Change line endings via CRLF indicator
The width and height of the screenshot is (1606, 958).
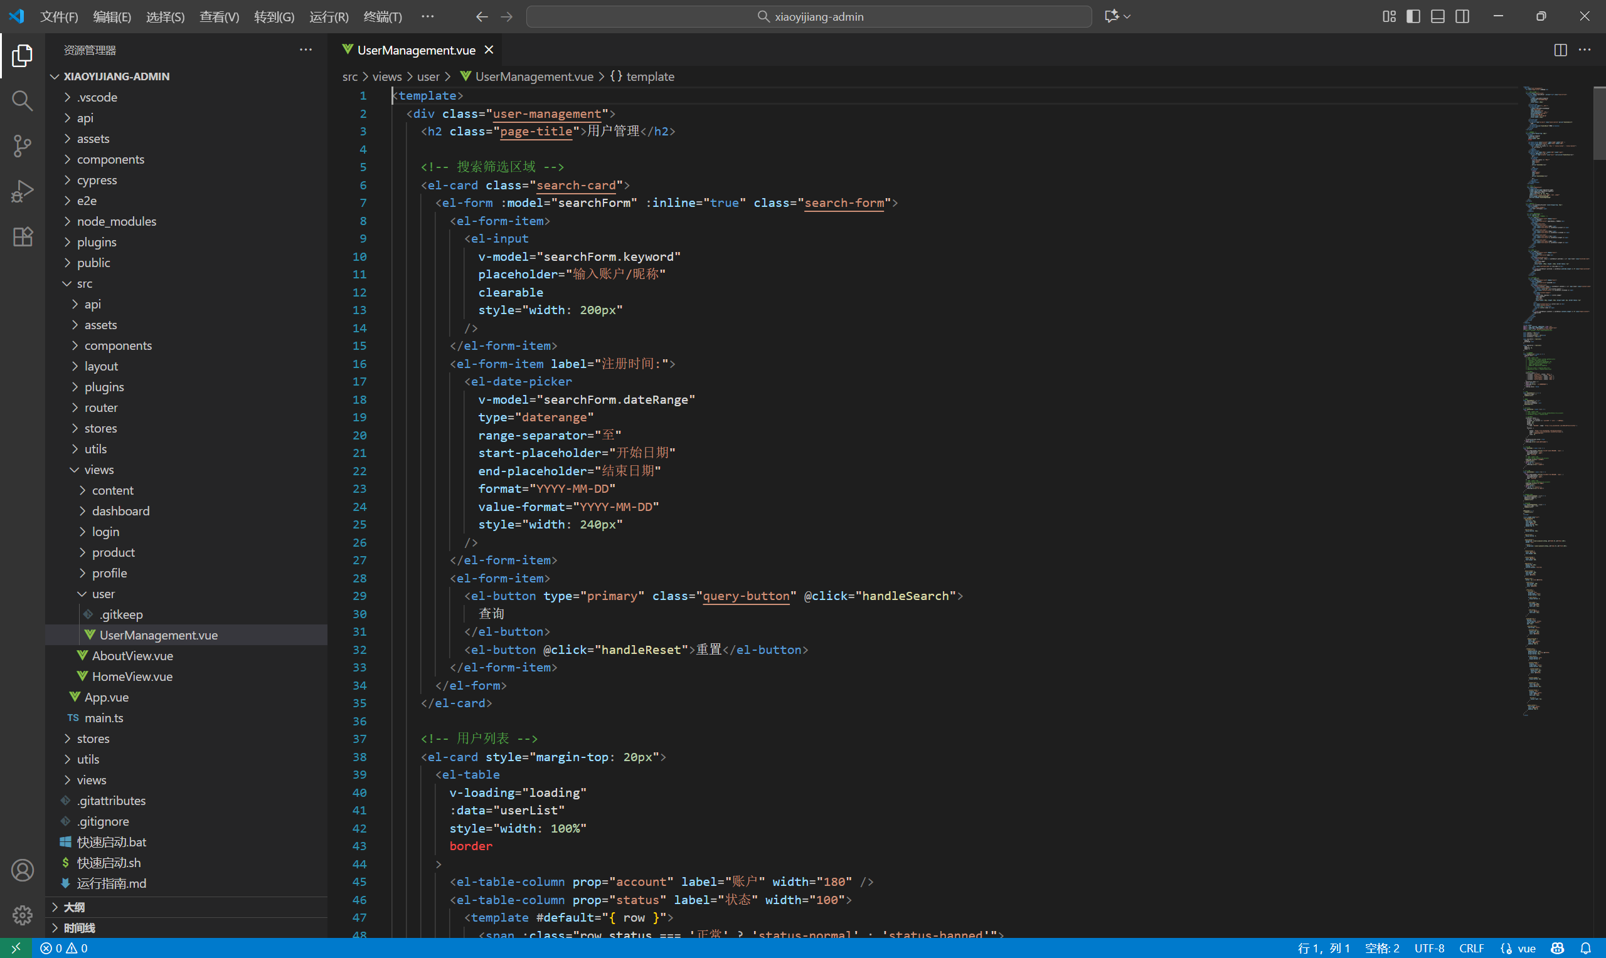pyautogui.click(x=1471, y=949)
